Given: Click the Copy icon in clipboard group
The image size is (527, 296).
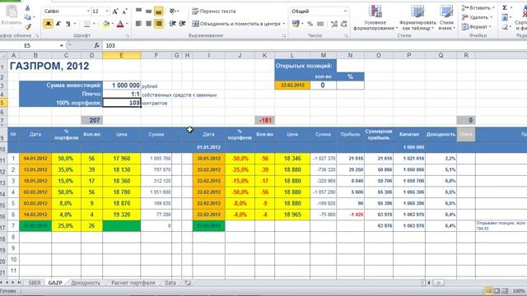Looking at the screenshot, I should tap(27, 17).
